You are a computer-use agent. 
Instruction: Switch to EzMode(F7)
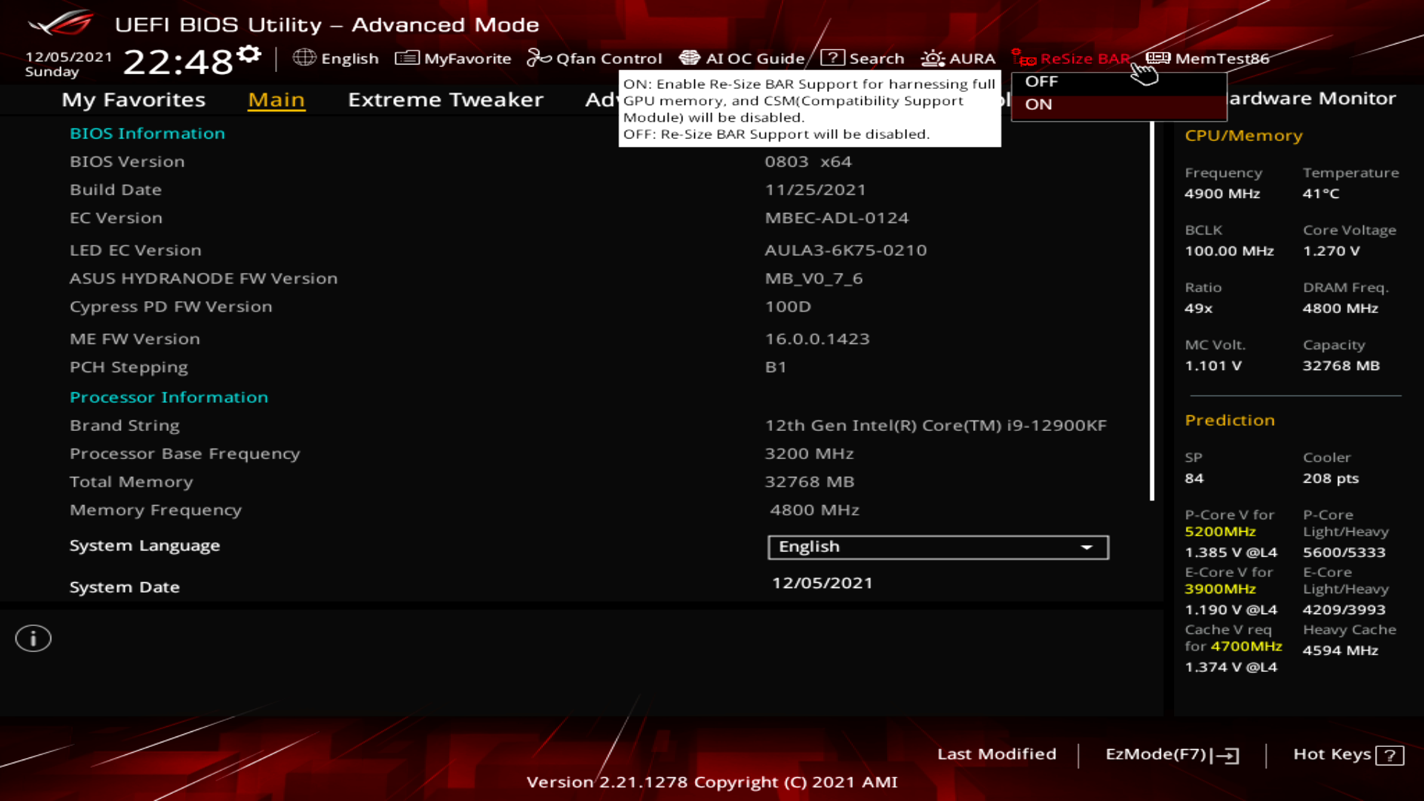click(1171, 754)
